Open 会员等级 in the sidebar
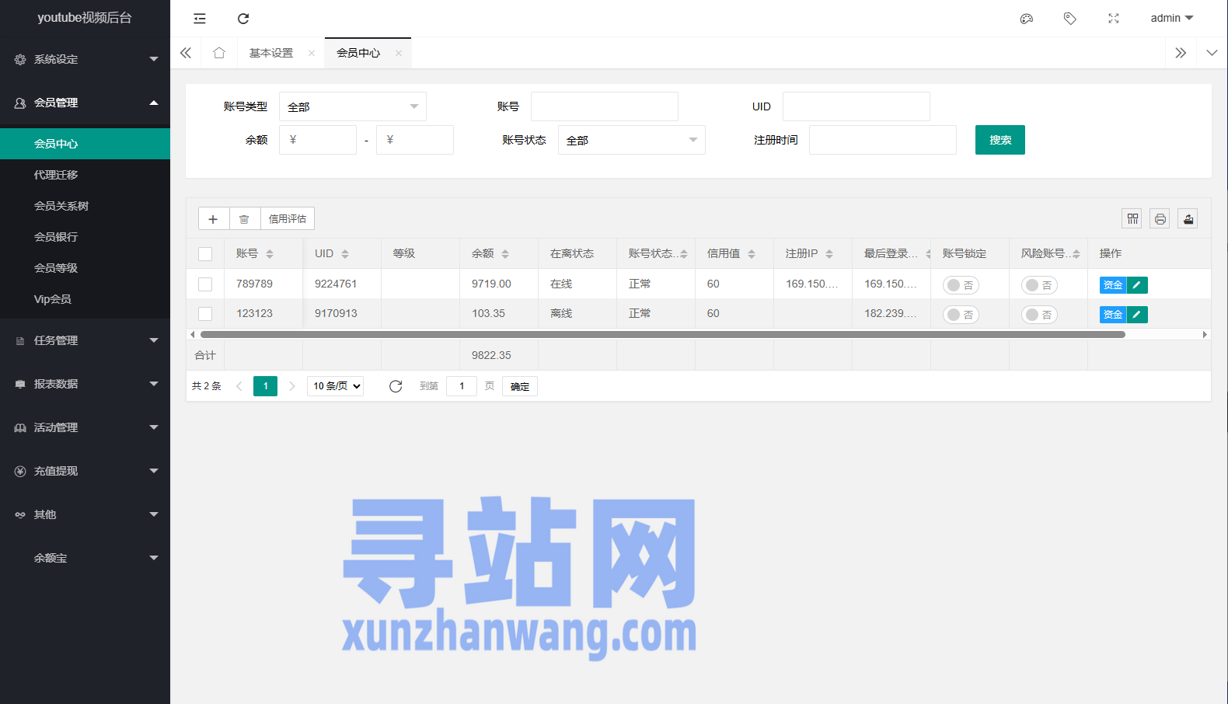Screen dimensions: 1228x704 (85, 268)
